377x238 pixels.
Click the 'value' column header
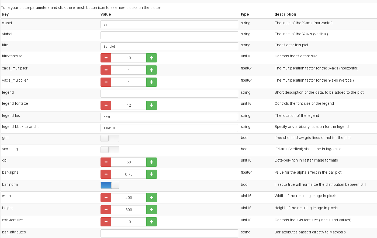click(x=106, y=14)
